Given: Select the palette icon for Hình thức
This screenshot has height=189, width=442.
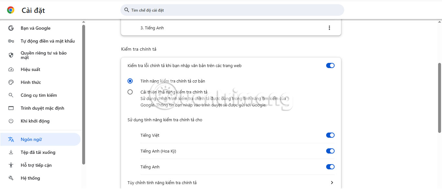Looking at the screenshot, I should pyautogui.click(x=12, y=82).
